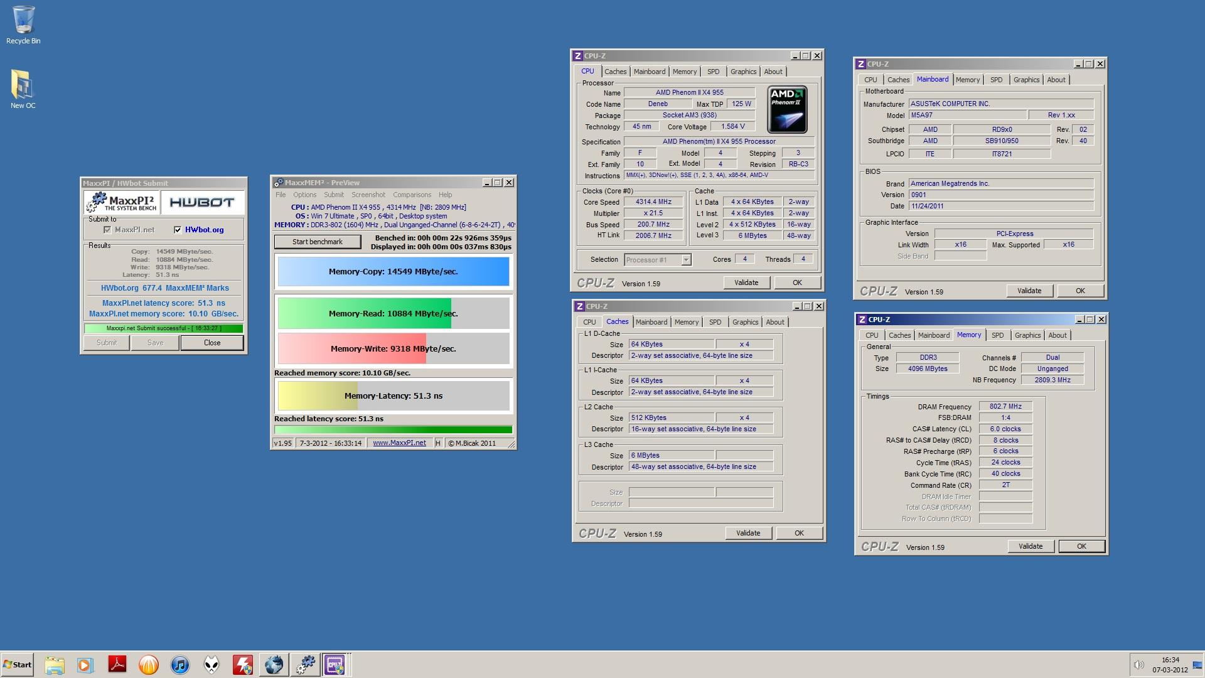Open the Help menu in MaxxMEM²
1205x678 pixels.
coord(445,195)
